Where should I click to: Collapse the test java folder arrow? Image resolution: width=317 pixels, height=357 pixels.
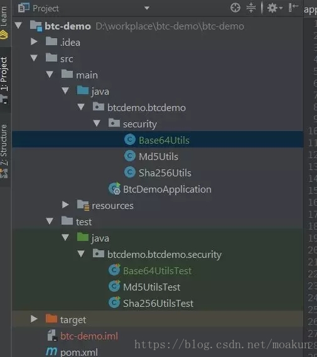click(x=65, y=237)
